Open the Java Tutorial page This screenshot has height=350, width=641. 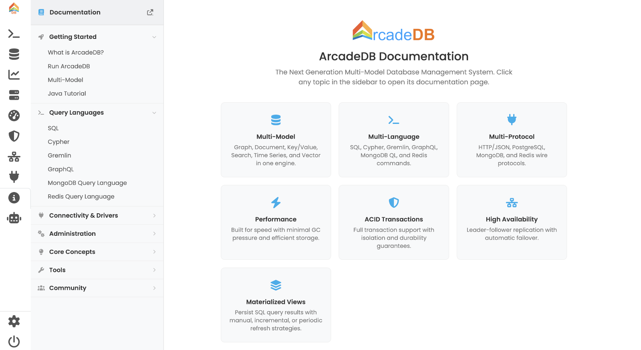[x=67, y=93]
